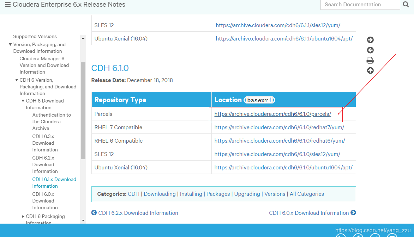Click left chevron beside CDH 6.2.x link

coord(94,212)
